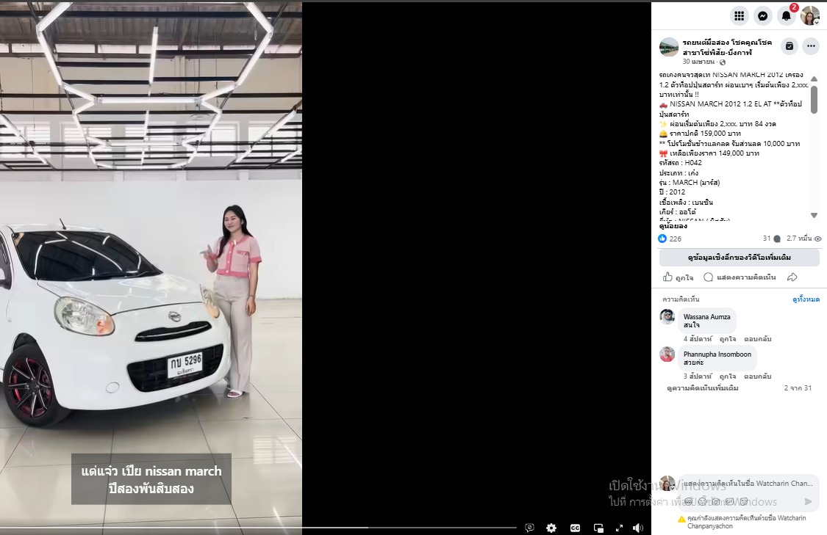This screenshot has width=827, height=535.
Task: Click the ถูกใจ like button under the post
Action: (x=679, y=277)
